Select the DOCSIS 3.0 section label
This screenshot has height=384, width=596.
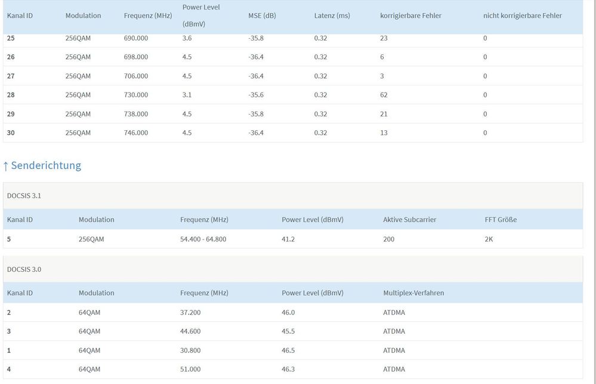tap(24, 269)
